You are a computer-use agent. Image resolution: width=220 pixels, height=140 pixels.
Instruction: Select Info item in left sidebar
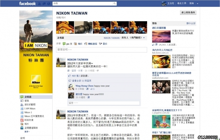point(27,101)
